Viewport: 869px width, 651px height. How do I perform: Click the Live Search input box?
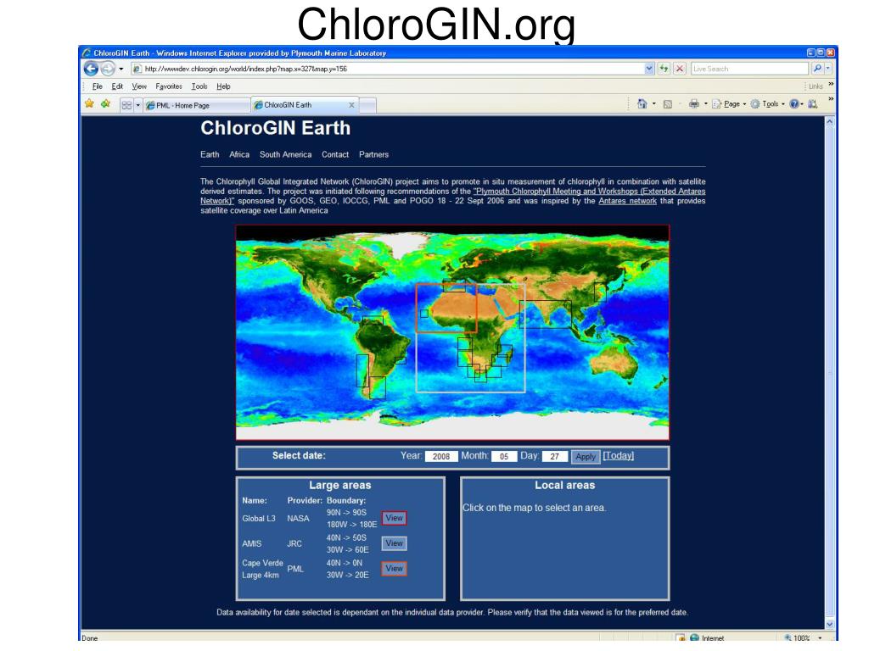coord(750,69)
